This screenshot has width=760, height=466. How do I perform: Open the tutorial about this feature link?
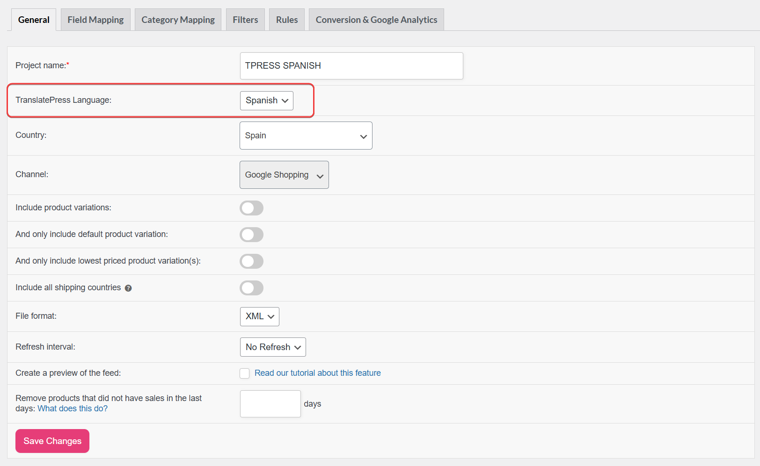(x=317, y=373)
